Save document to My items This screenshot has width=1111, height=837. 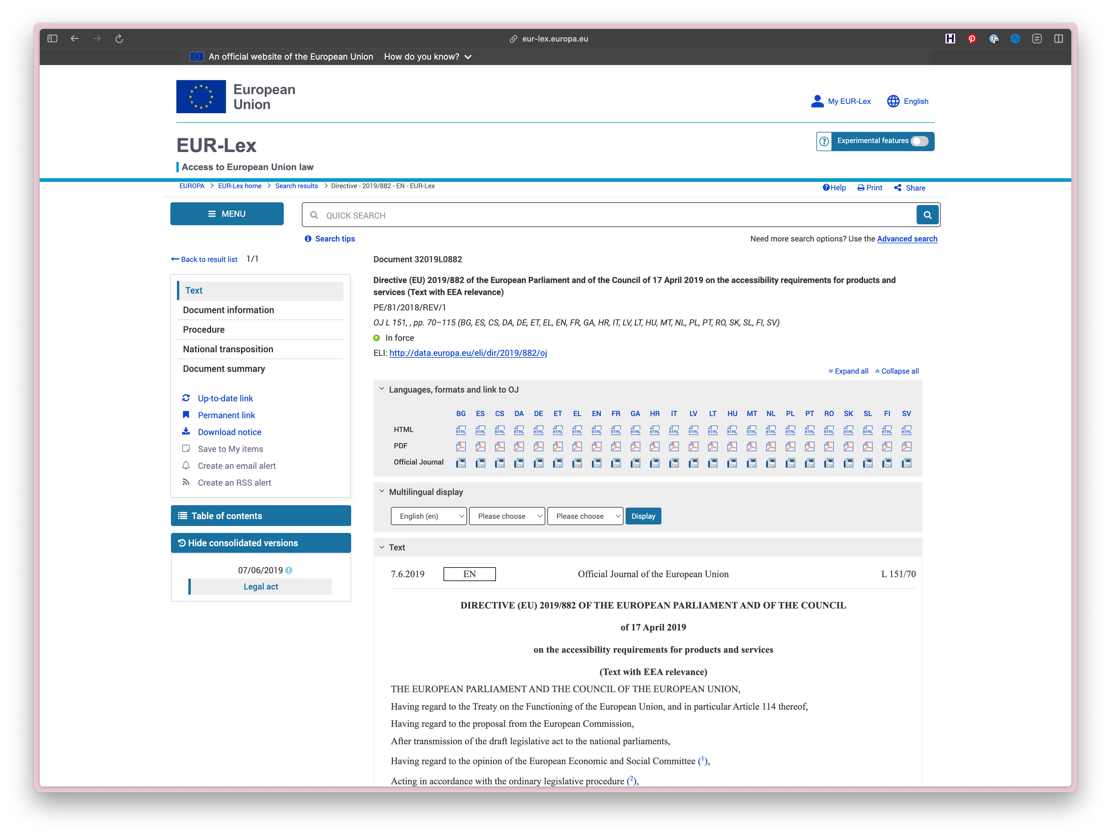pos(230,449)
